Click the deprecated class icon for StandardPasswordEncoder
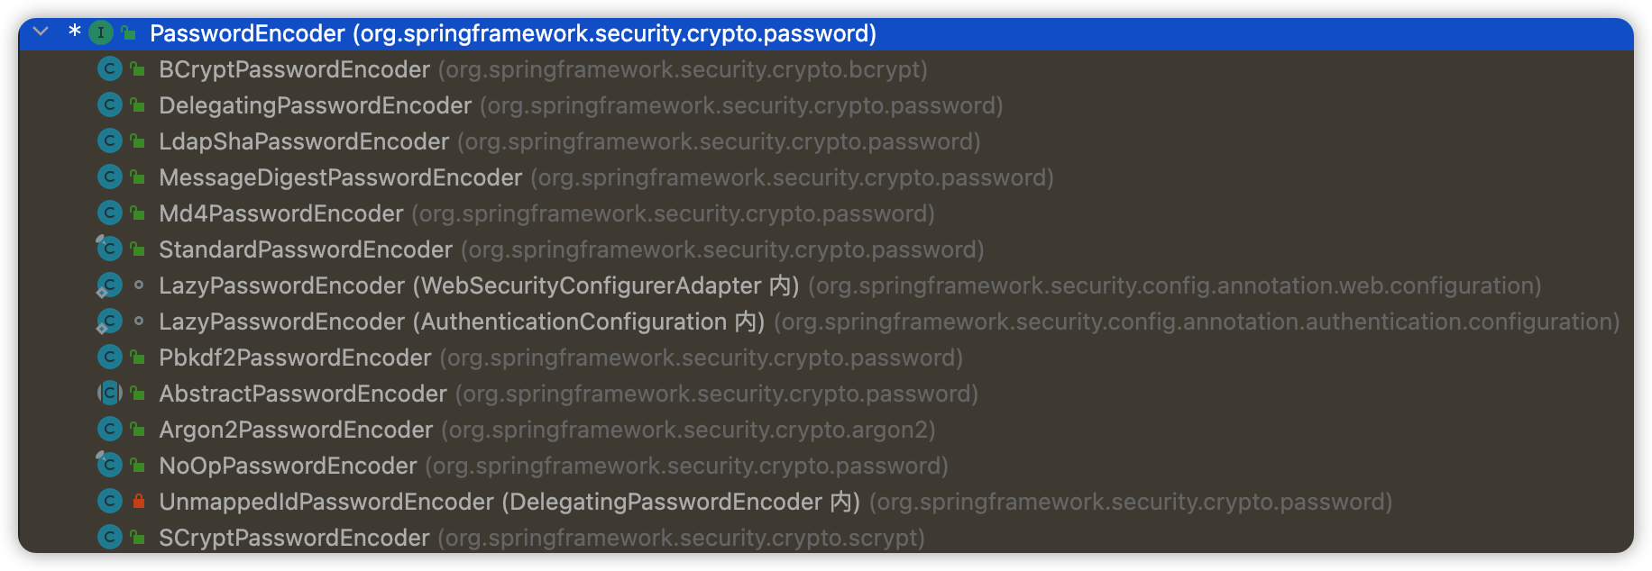 point(109,248)
